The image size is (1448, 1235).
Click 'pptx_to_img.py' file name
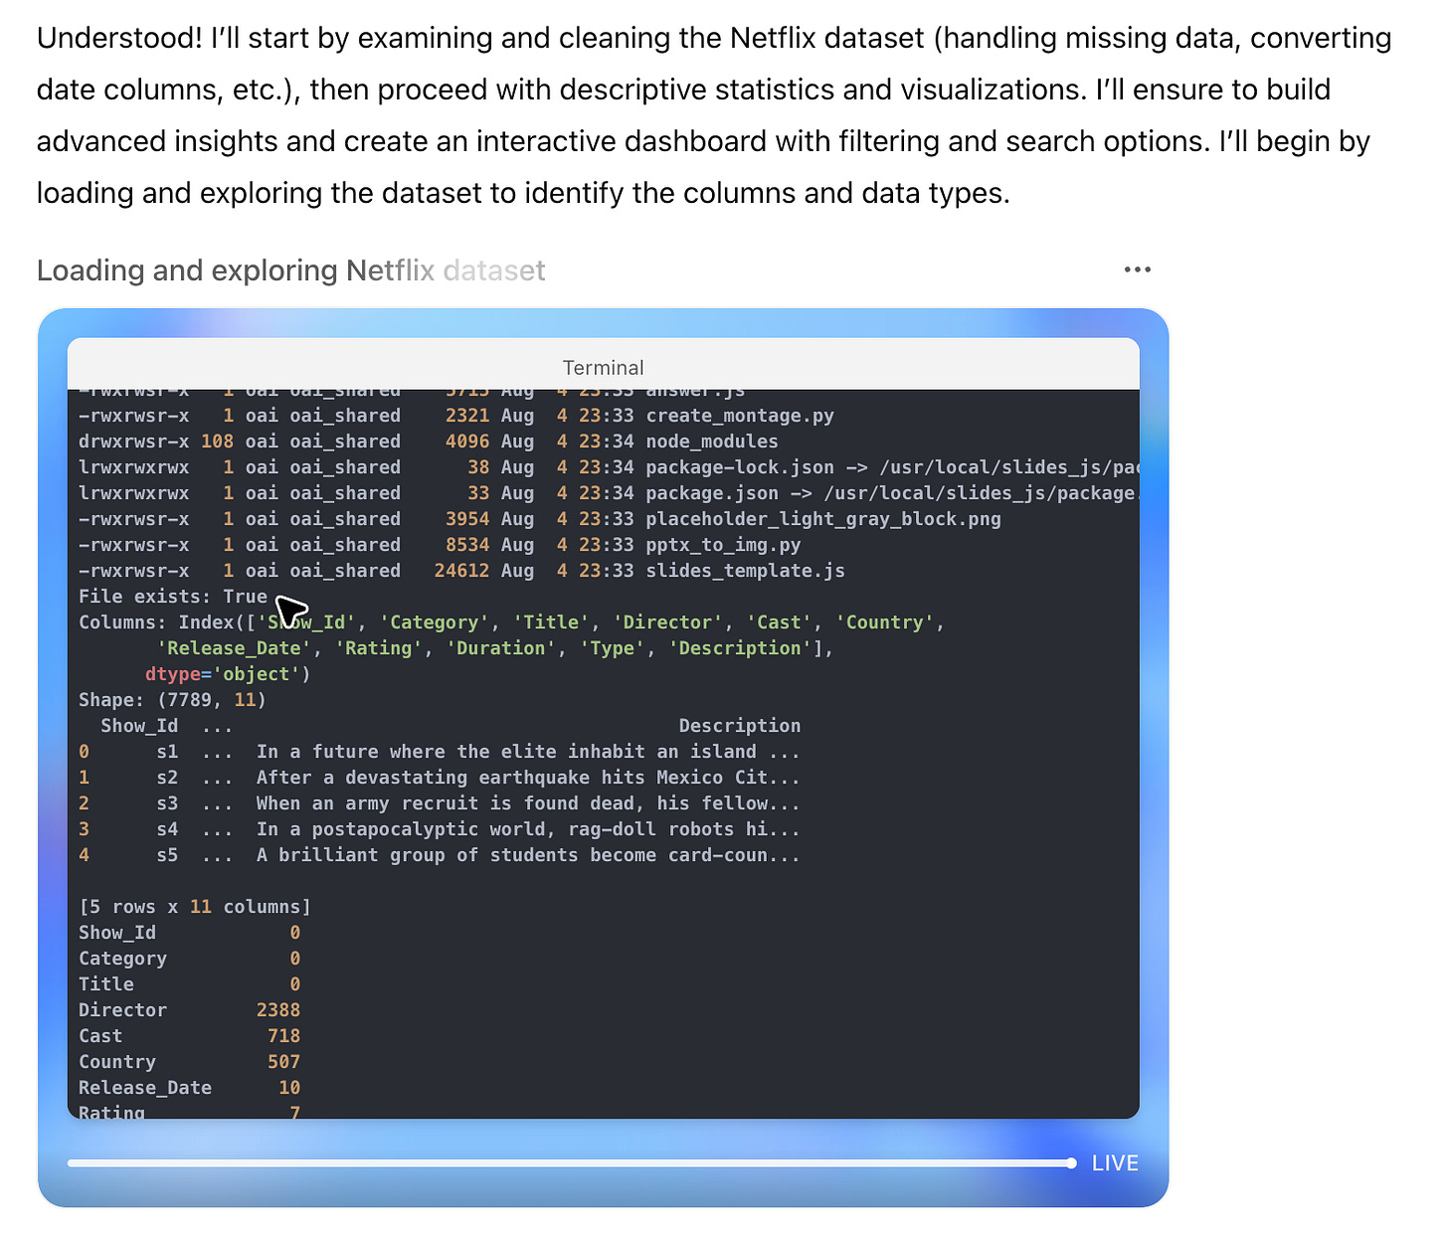tap(723, 545)
